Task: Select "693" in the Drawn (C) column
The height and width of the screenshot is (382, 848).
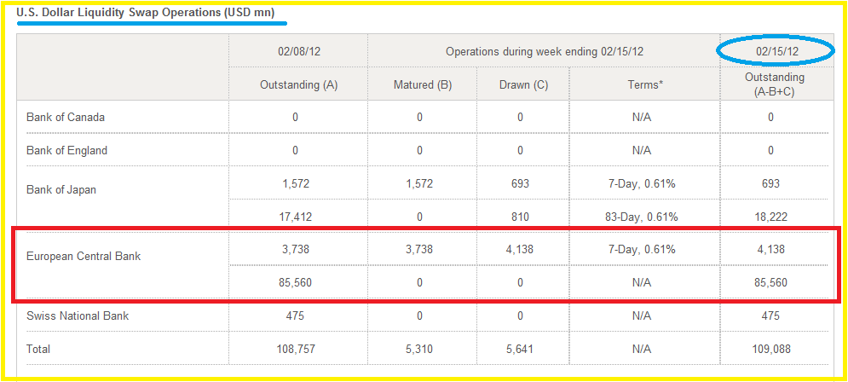Action: point(520,183)
